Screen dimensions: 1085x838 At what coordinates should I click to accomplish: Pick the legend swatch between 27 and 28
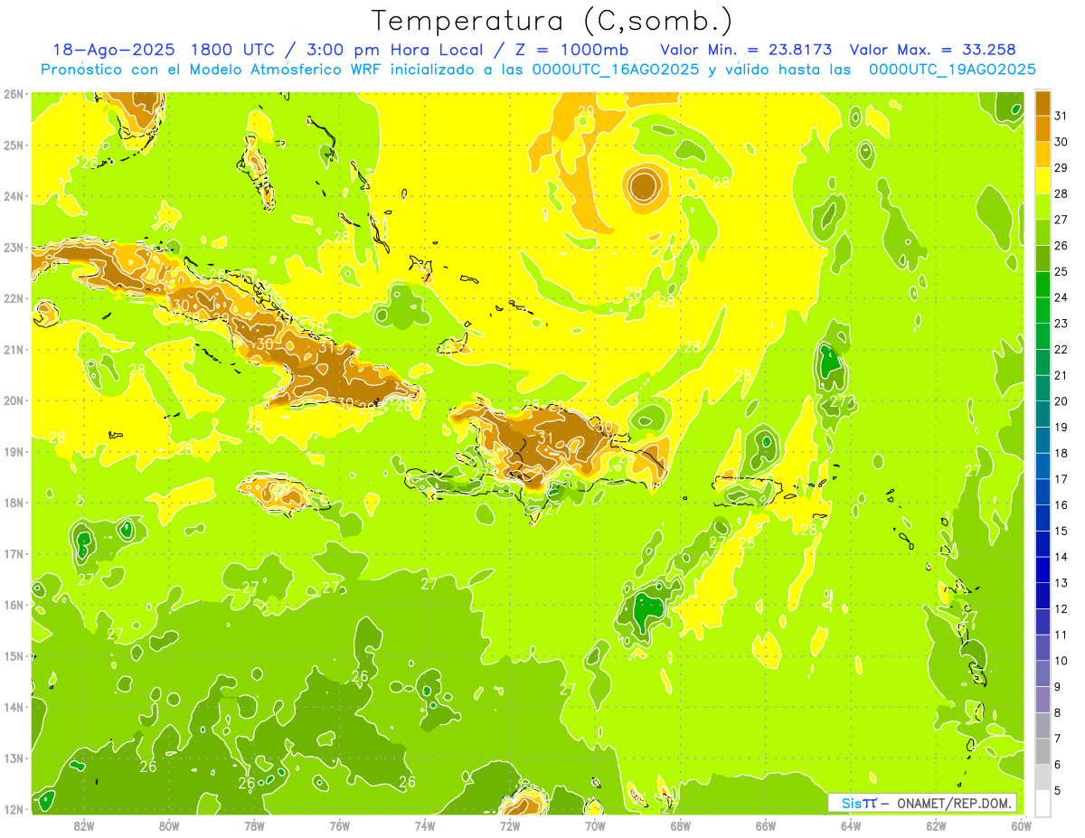coord(1043,207)
